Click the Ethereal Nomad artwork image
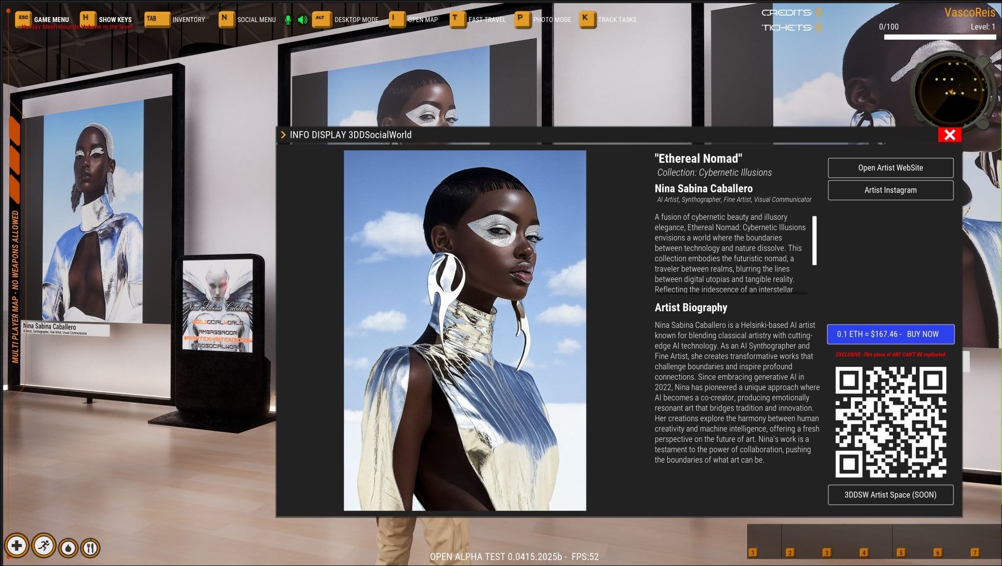This screenshot has height=566, width=1002. coord(464,330)
